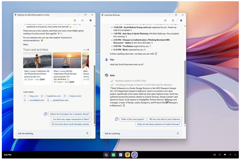The width and height of the screenshot is (241, 160).
Task: Click 'Tours and activities' heading
Action: [35, 50]
